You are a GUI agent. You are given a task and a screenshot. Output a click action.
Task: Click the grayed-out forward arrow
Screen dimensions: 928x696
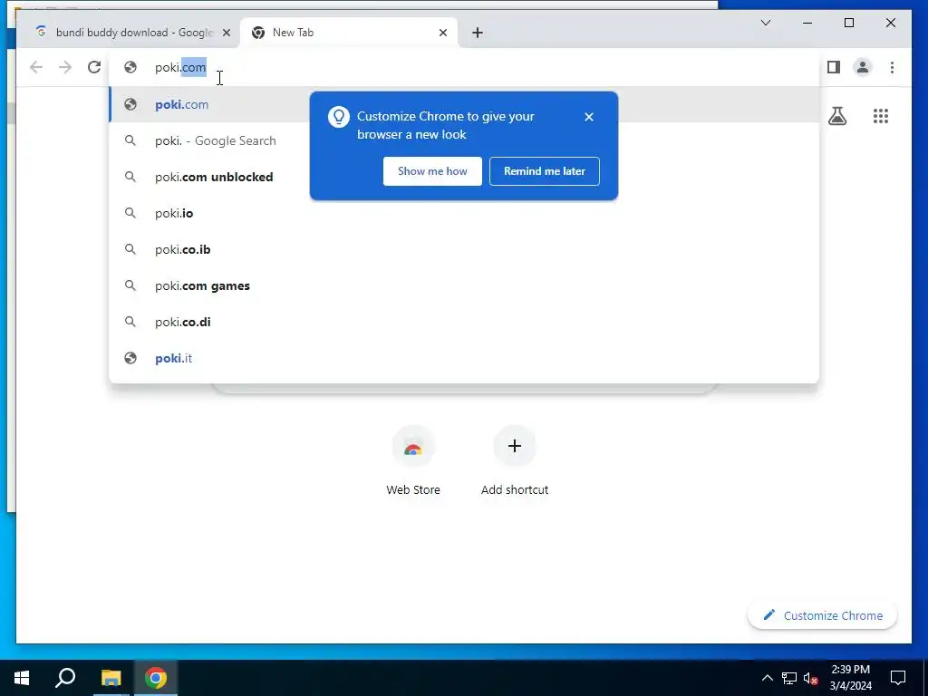pos(65,67)
